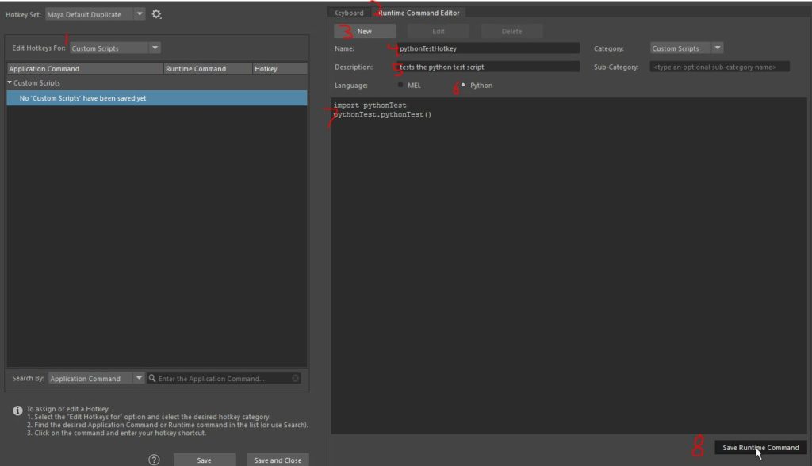Click the search magnifier icon

click(x=151, y=378)
